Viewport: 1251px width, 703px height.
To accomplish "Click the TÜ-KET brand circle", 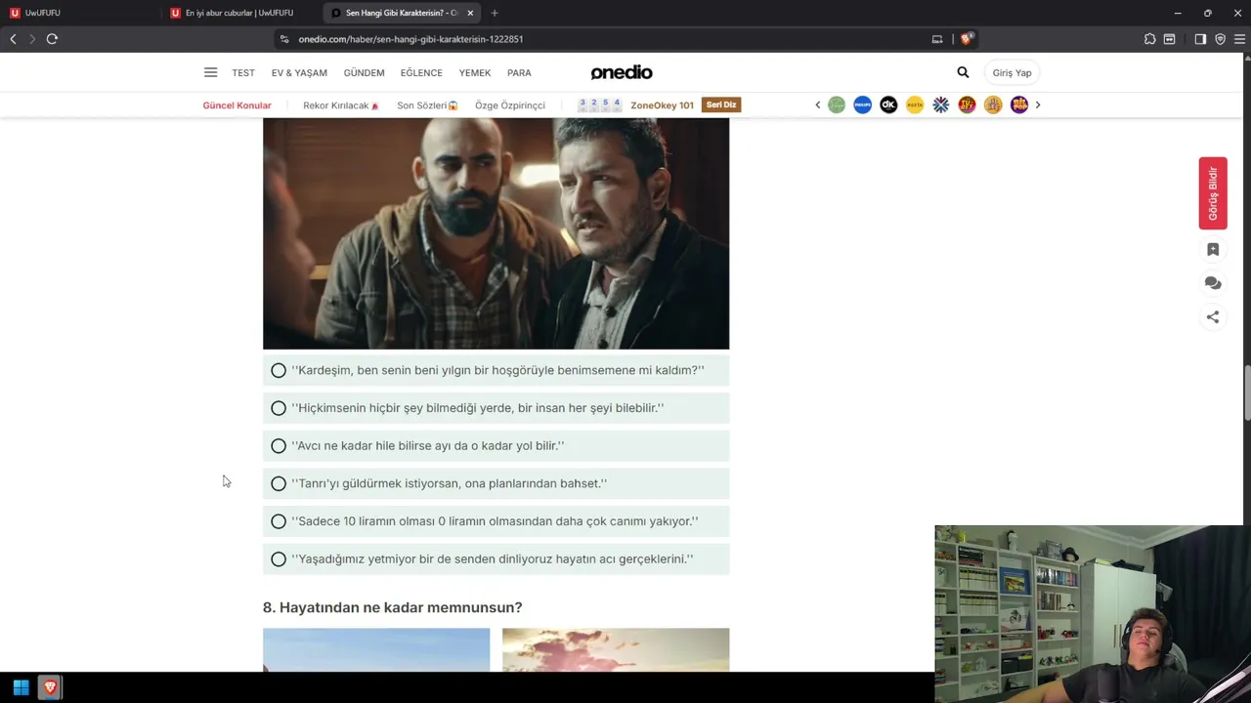I will (x=967, y=104).
